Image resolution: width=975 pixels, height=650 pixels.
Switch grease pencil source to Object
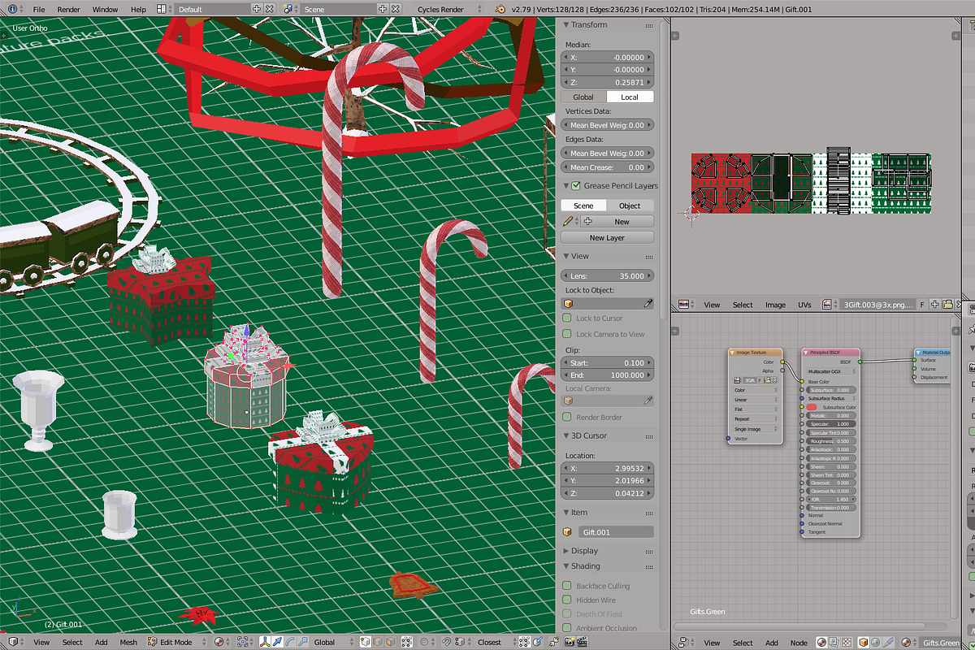[x=630, y=206]
